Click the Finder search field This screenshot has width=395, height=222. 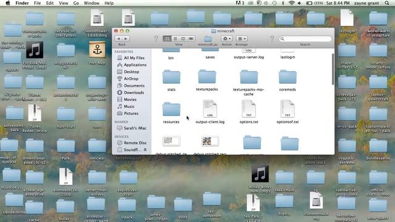(x=305, y=38)
